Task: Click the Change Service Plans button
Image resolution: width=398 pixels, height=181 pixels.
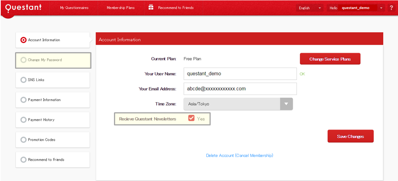Action: pos(330,59)
